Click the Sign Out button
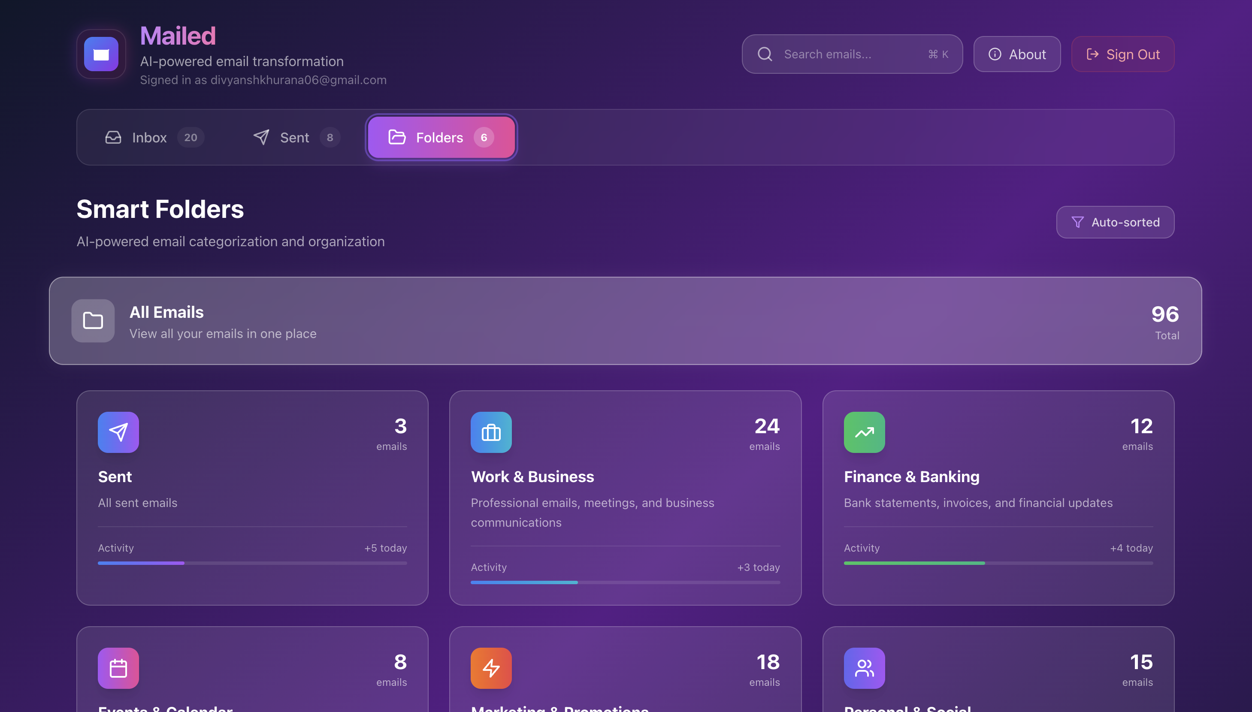 [x=1123, y=54]
